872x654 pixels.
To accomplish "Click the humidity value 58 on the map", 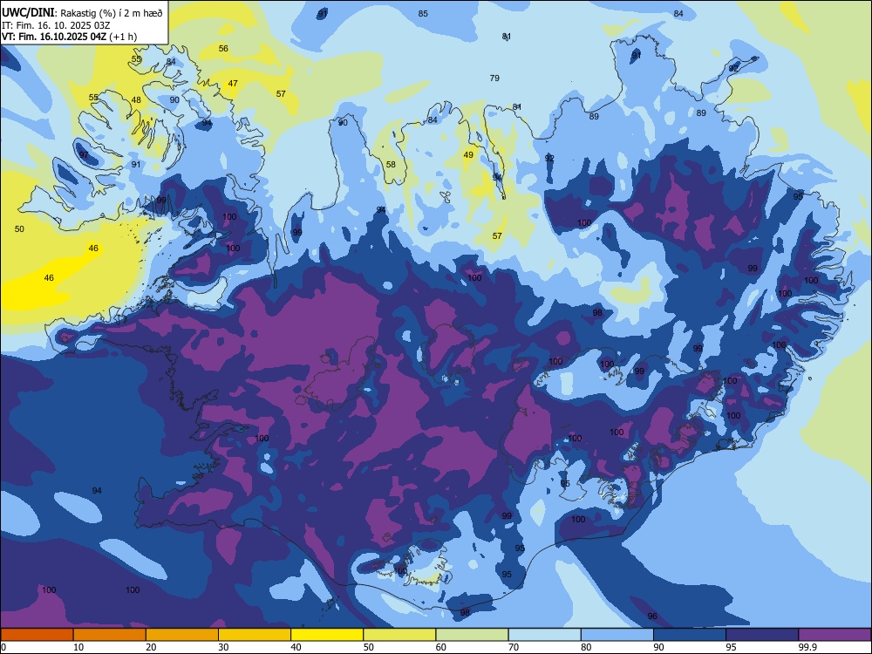I will [x=391, y=164].
